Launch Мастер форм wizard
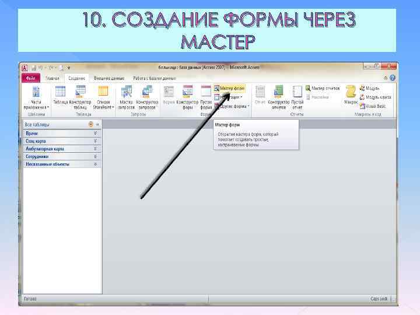 point(229,88)
